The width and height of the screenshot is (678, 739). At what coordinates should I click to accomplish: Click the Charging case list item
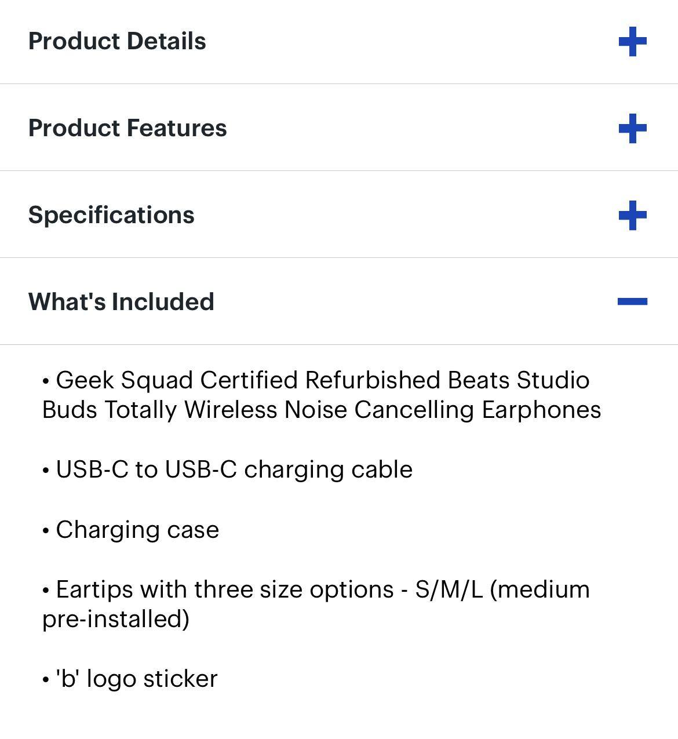click(x=137, y=530)
